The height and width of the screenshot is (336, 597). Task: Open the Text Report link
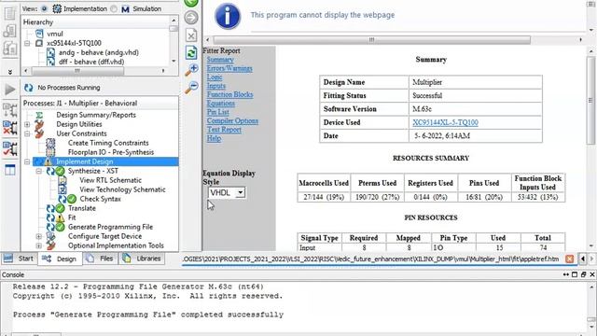click(x=224, y=130)
